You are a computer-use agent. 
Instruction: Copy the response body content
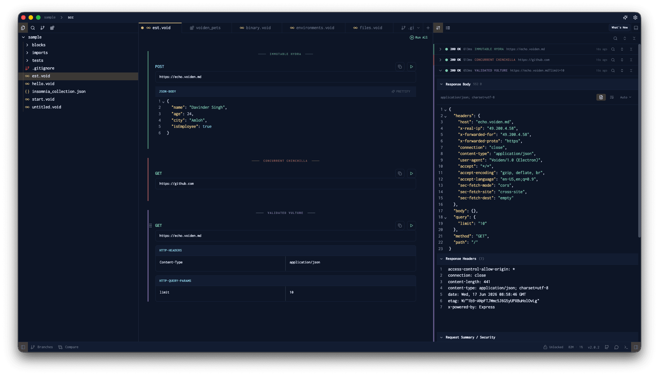601,97
